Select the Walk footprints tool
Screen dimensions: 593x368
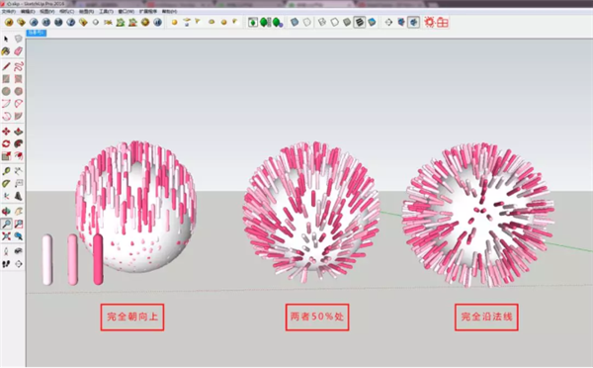6,264
